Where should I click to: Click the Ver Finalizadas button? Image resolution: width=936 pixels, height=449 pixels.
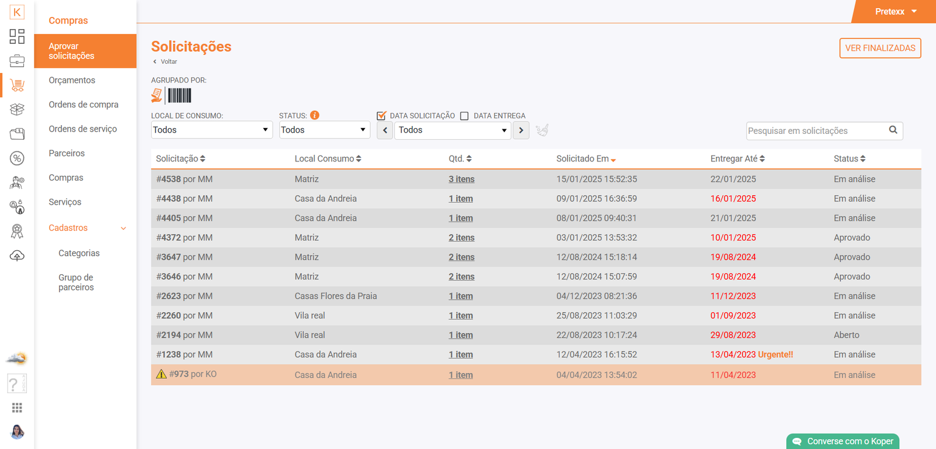pyautogui.click(x=880, y=48)
